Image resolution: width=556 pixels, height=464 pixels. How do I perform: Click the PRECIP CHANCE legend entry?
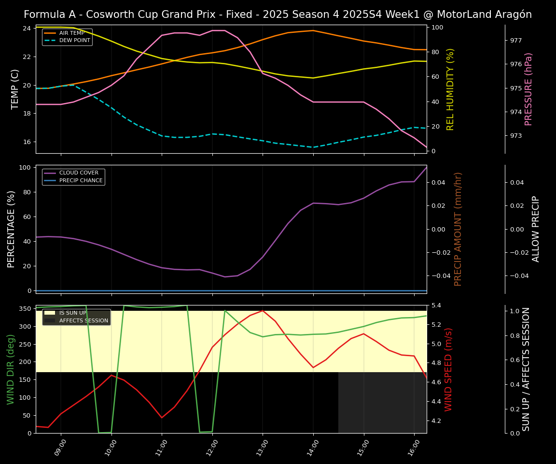point(81,181)
